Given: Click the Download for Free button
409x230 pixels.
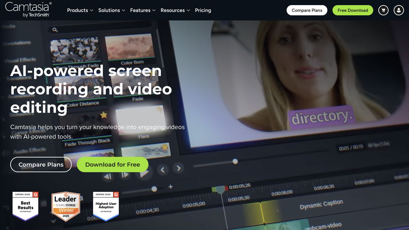Looking at the screenshot, I should 112,165.
